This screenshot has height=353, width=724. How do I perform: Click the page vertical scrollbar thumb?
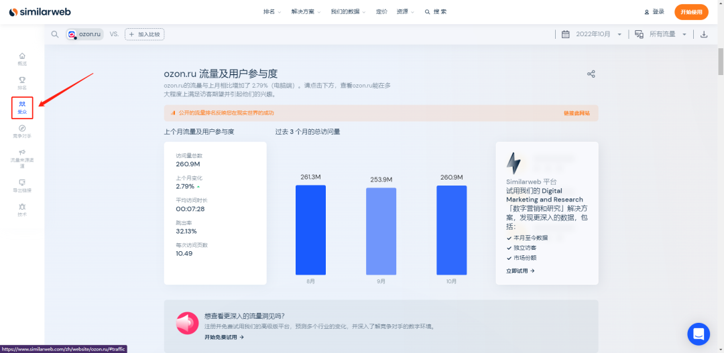coord(720,60)
